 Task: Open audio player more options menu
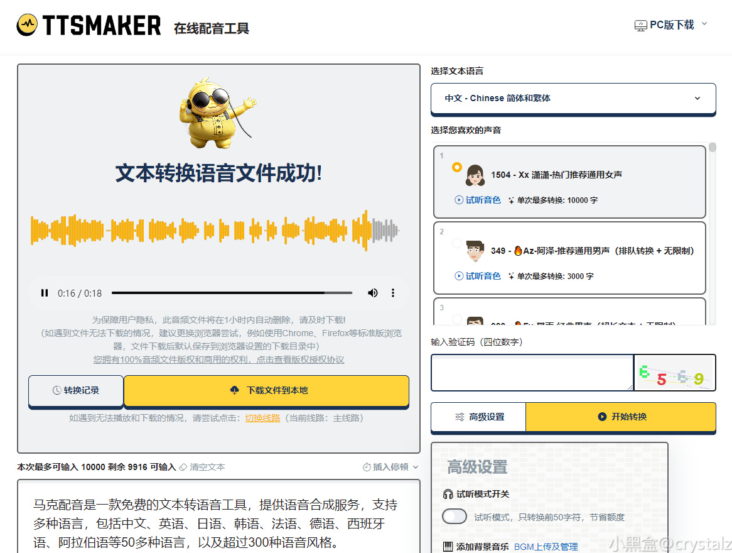[x=393, y=293]
